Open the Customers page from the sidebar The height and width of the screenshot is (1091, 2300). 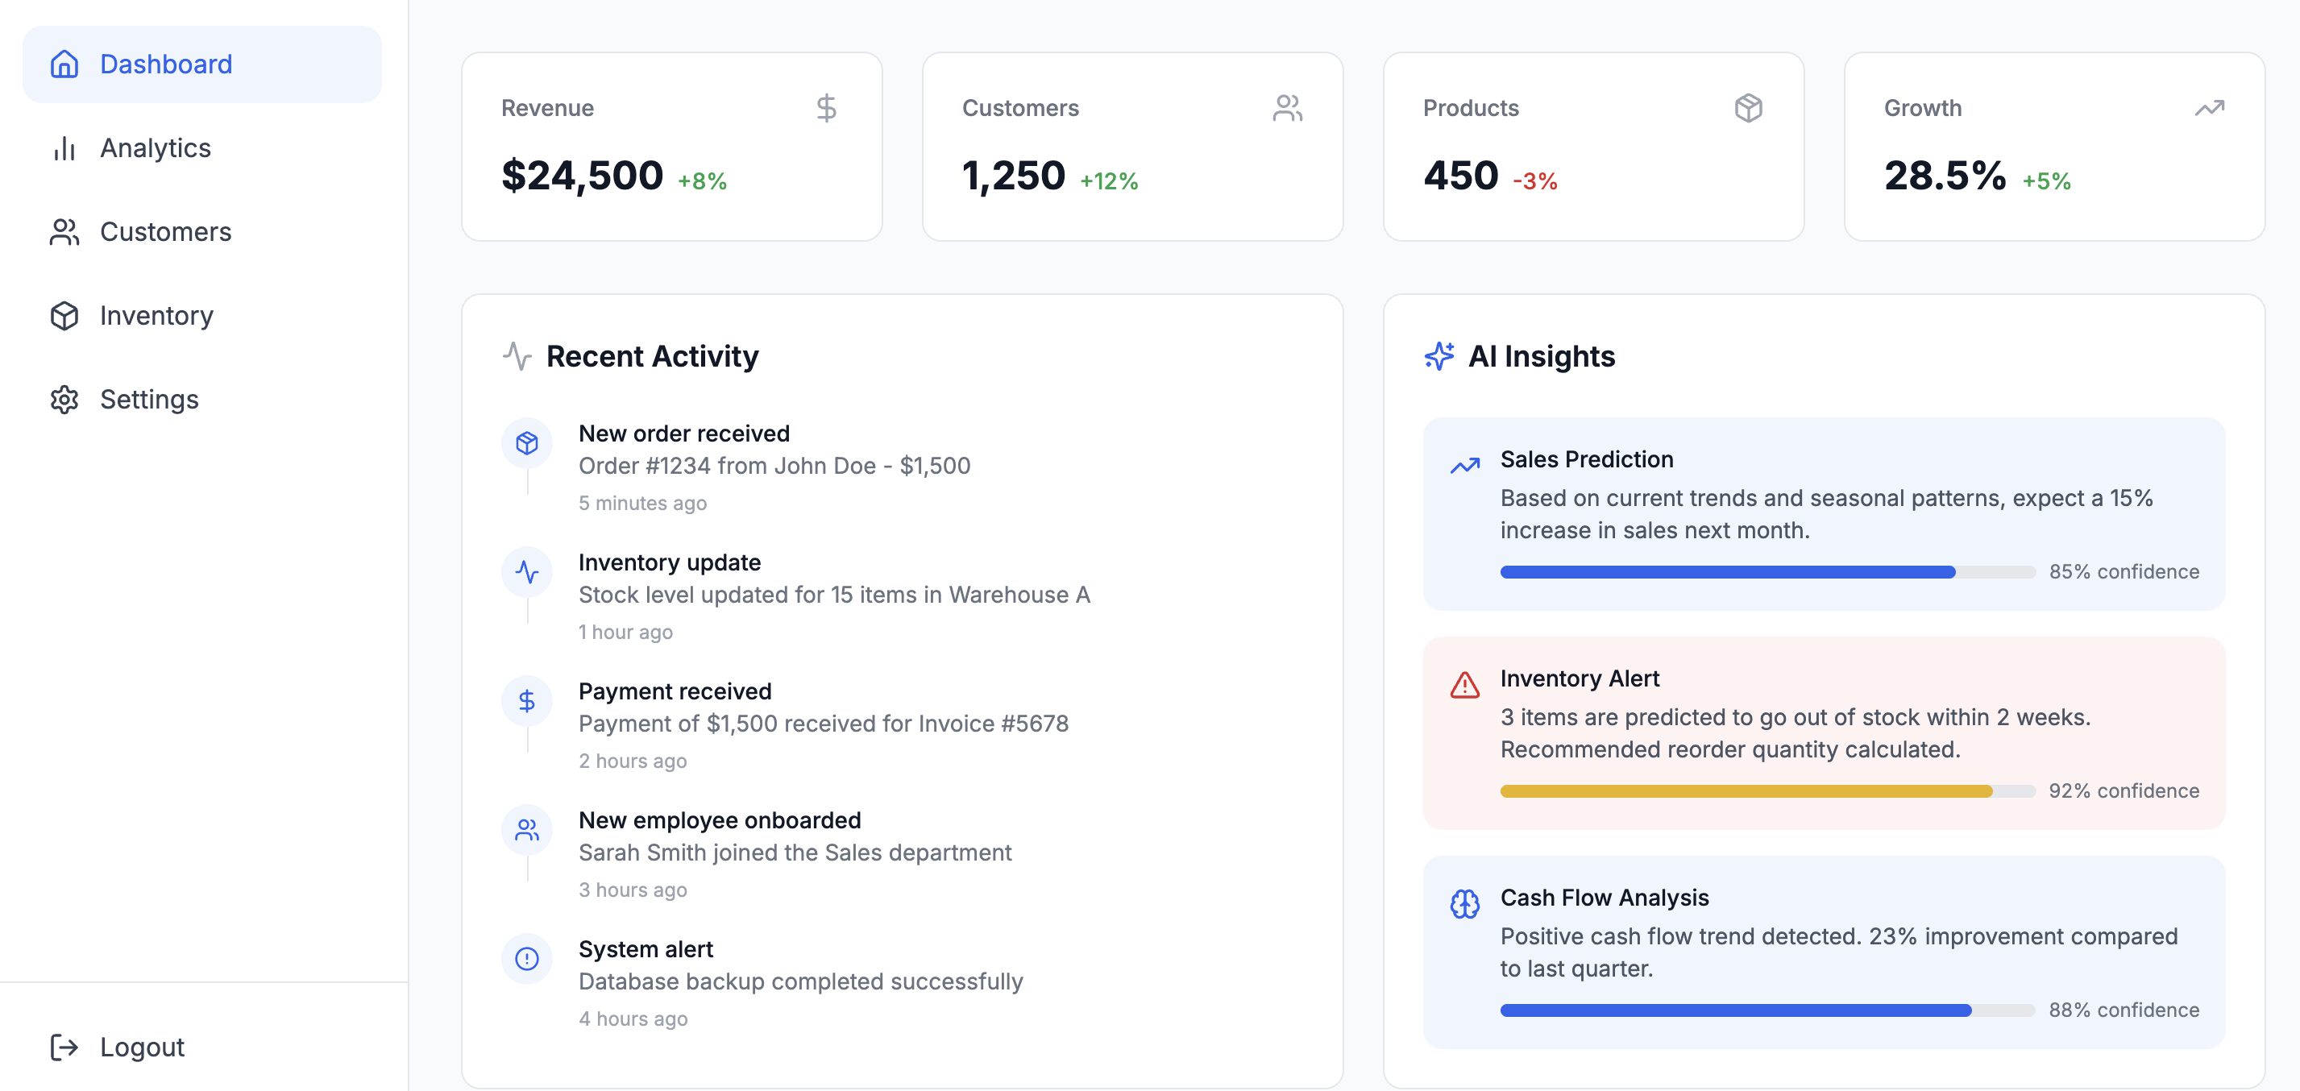click(165, 231)
